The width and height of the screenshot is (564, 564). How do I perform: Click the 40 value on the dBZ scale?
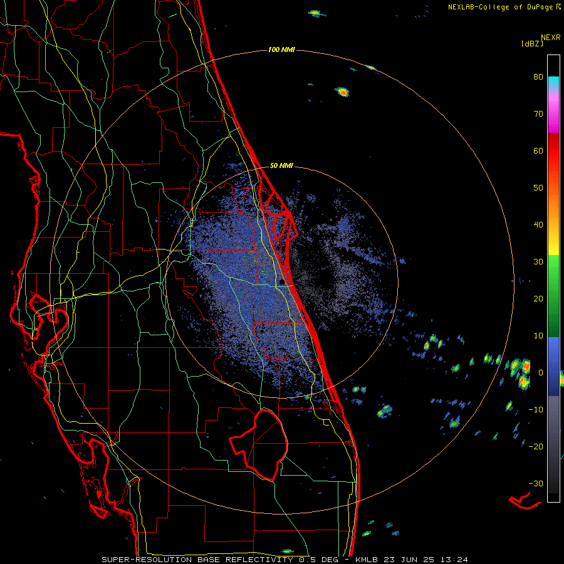coord(538,225)
